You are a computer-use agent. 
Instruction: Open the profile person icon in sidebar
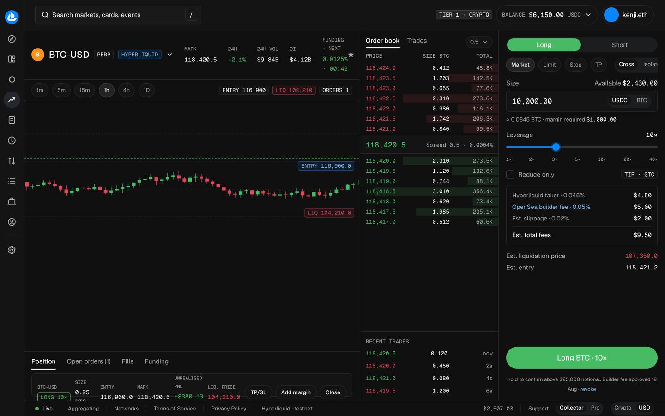12,222
